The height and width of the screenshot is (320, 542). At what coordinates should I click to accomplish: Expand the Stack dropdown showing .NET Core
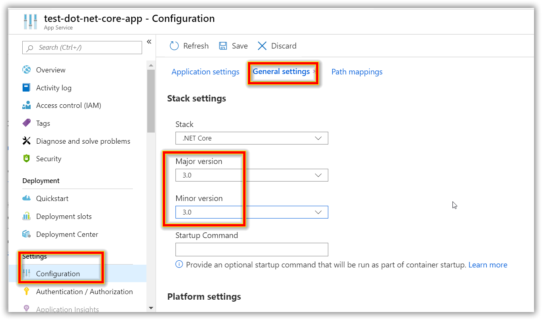coord(252,138)
